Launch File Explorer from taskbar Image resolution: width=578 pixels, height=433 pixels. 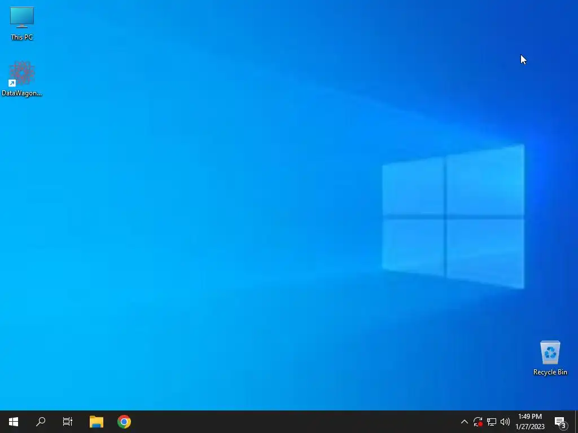pyautogui.click(x=96, y=422)
